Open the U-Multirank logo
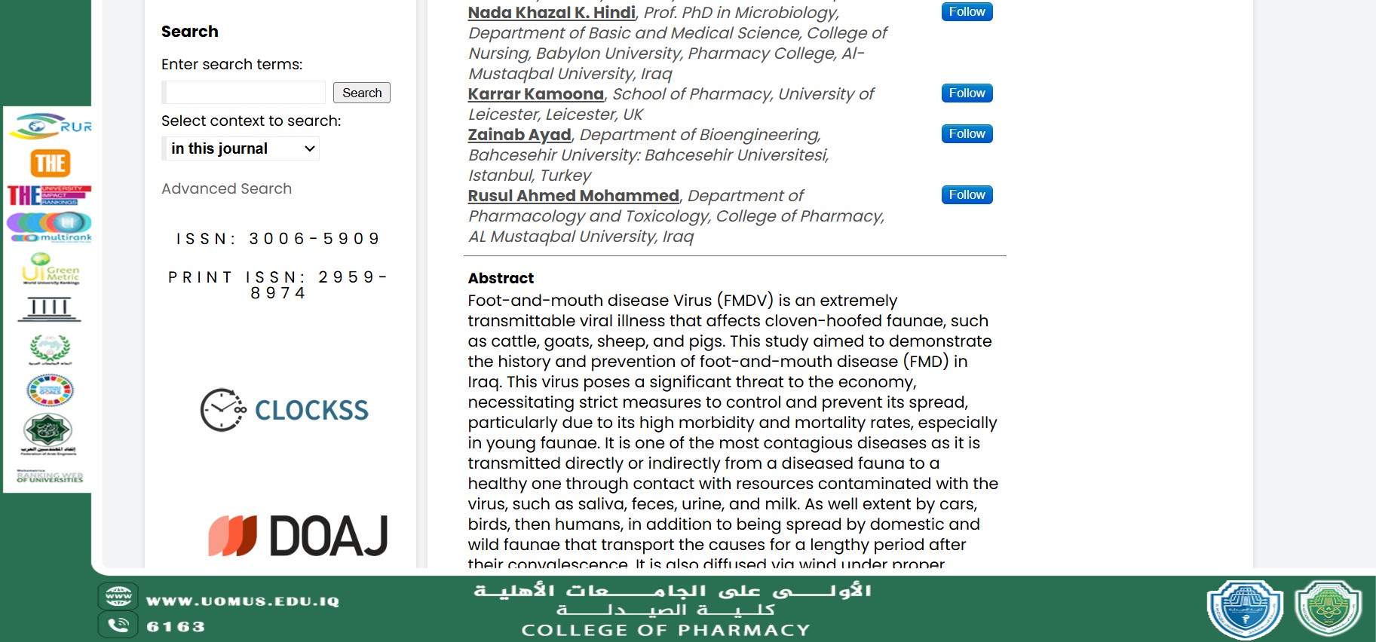This screenshot has width=1376, height=642. tap(50, 227)
